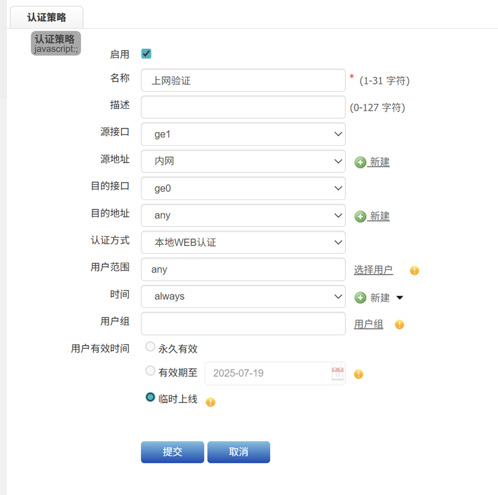Expand the black arrow next to 时间 新建
The width and height of the screenshot is (498, 495).
click(400, 297)
